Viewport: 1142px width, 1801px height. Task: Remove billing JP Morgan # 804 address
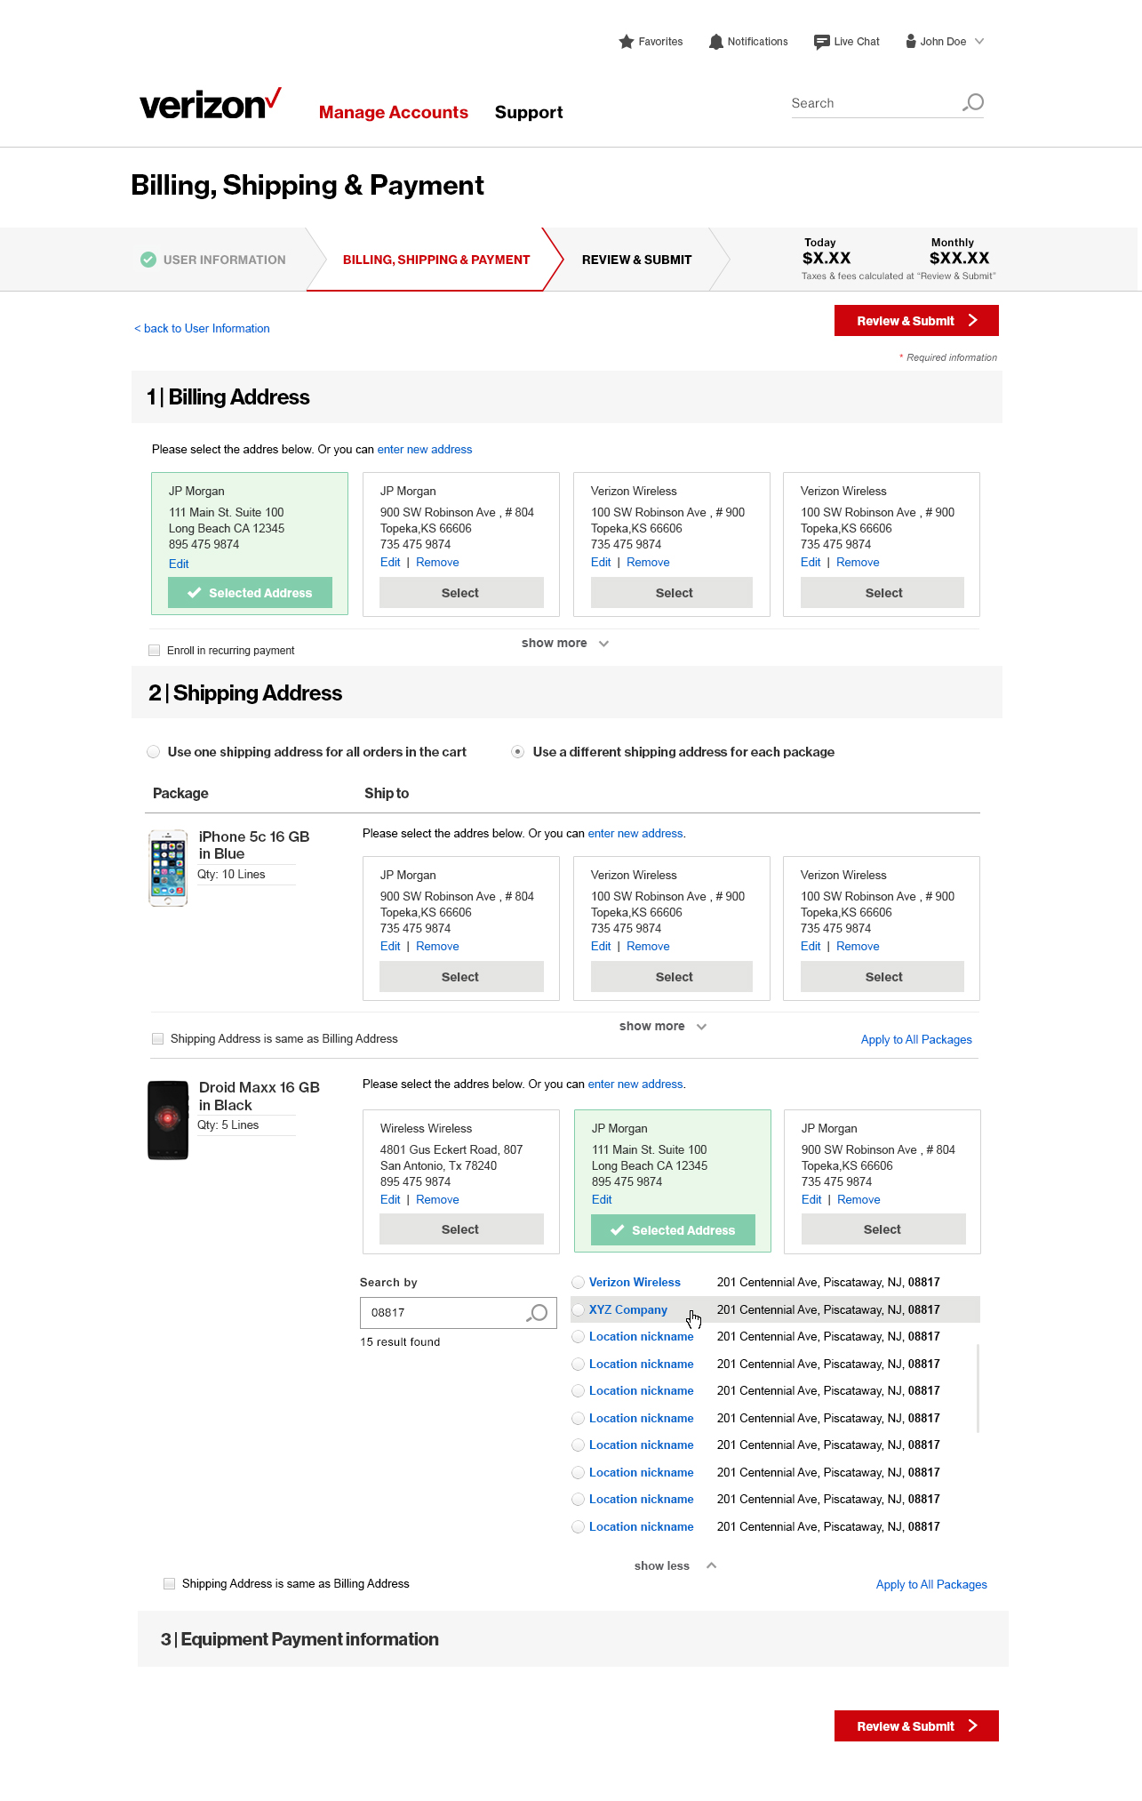point(437,563)
